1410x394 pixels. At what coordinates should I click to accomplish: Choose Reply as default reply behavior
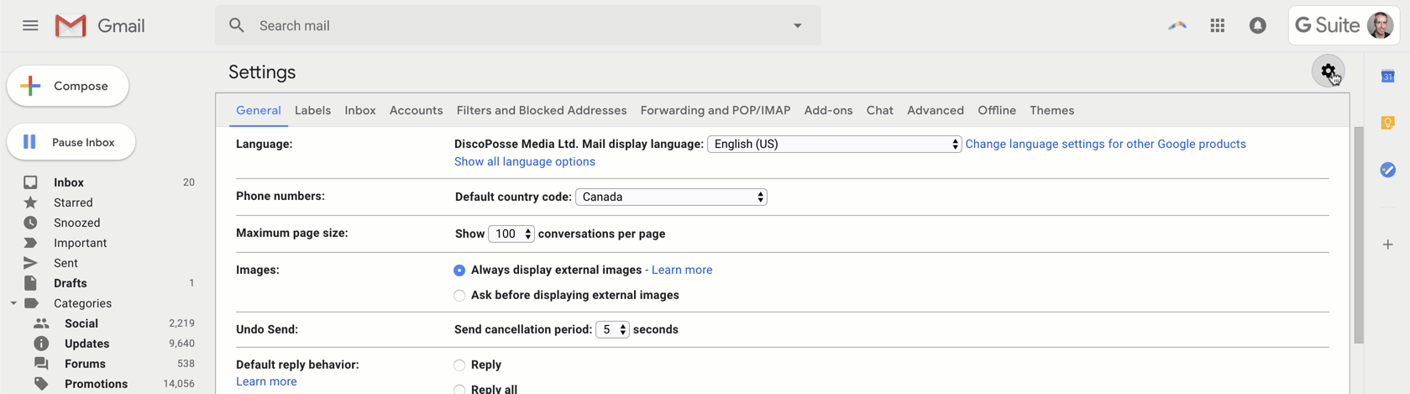[x=459, y=365]
